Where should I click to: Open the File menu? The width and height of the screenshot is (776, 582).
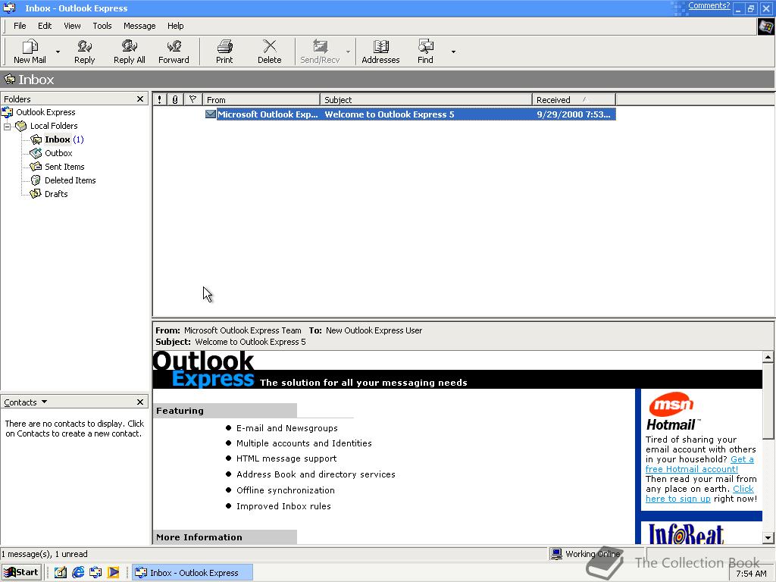[x=20, y=26]
